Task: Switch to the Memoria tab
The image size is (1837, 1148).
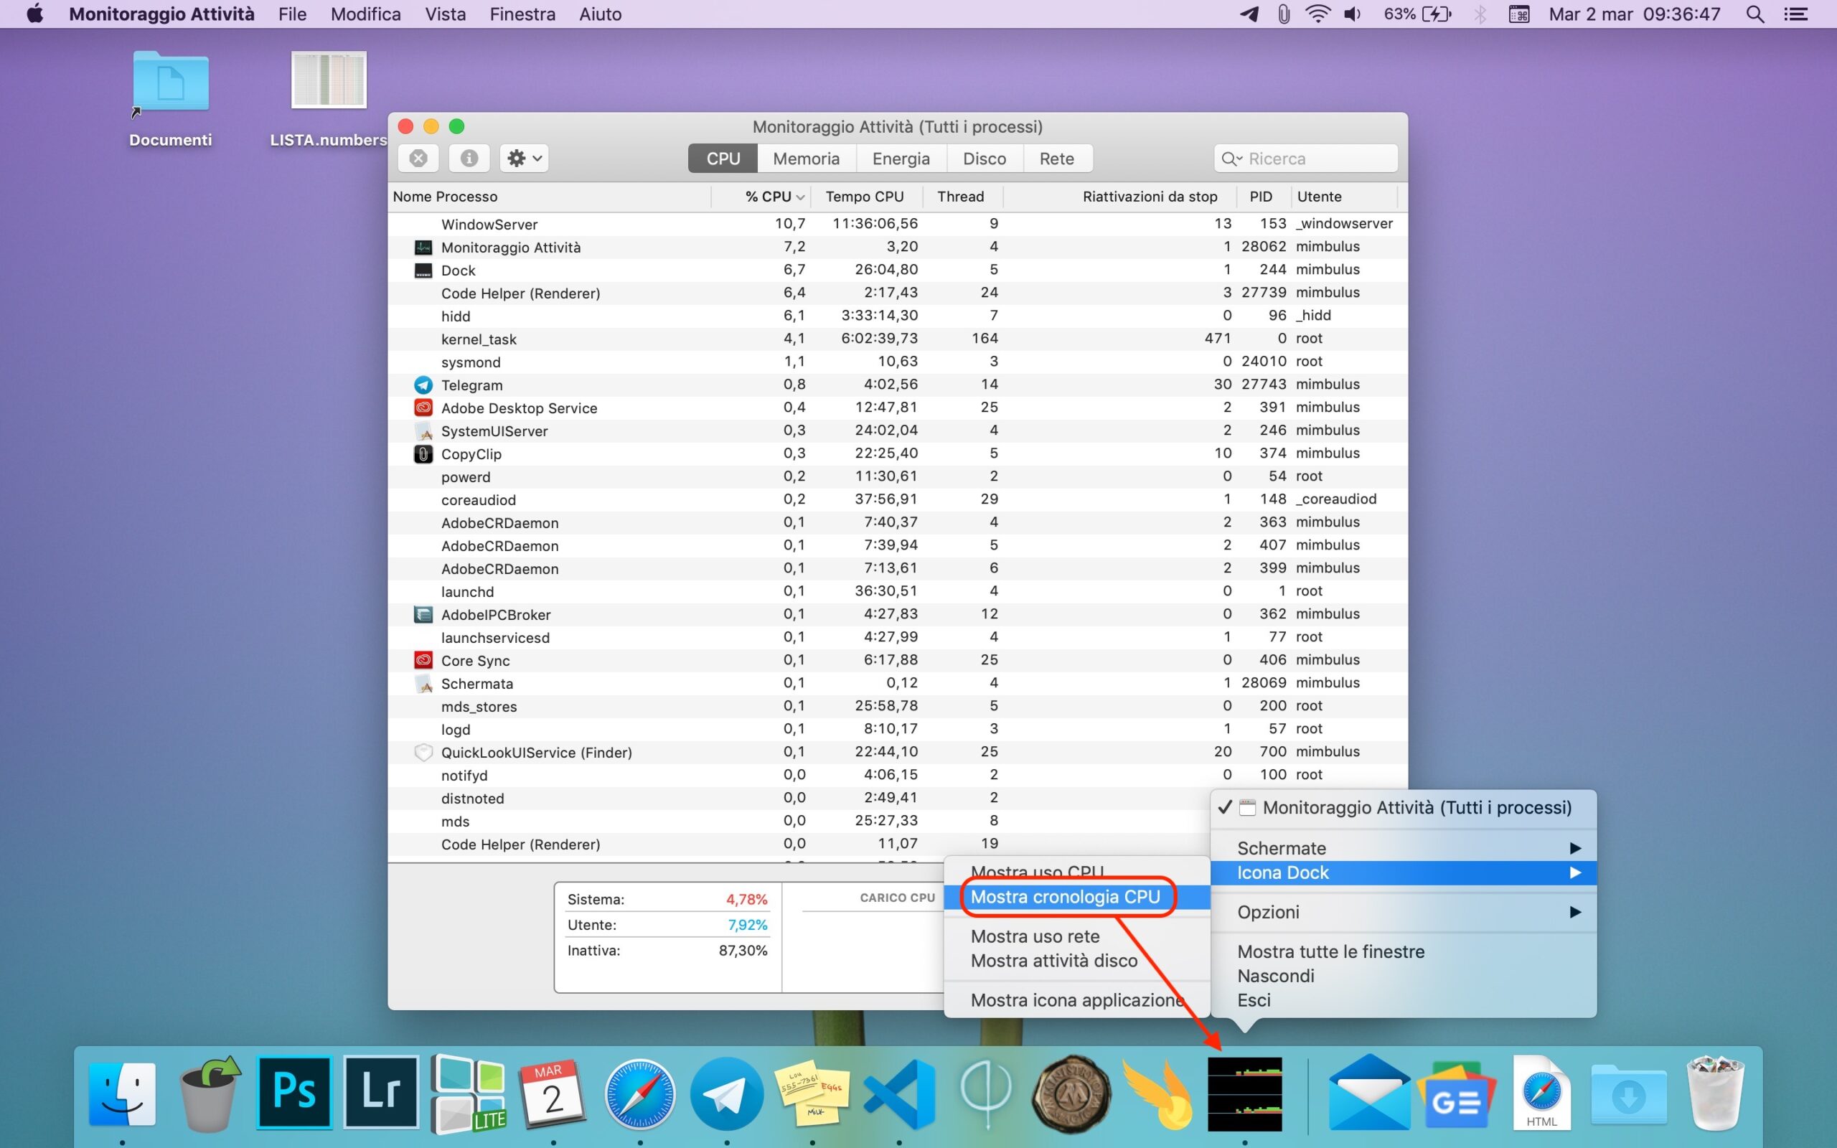Action: point(806,159)
